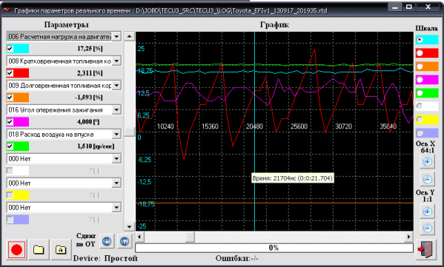Screen dimensions: 444x267
Task: Zoom out the X axis scale
Action: pos(427,179)
